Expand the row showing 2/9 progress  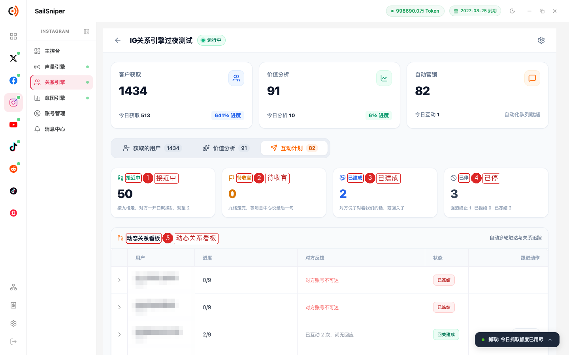tap(119, 334)
